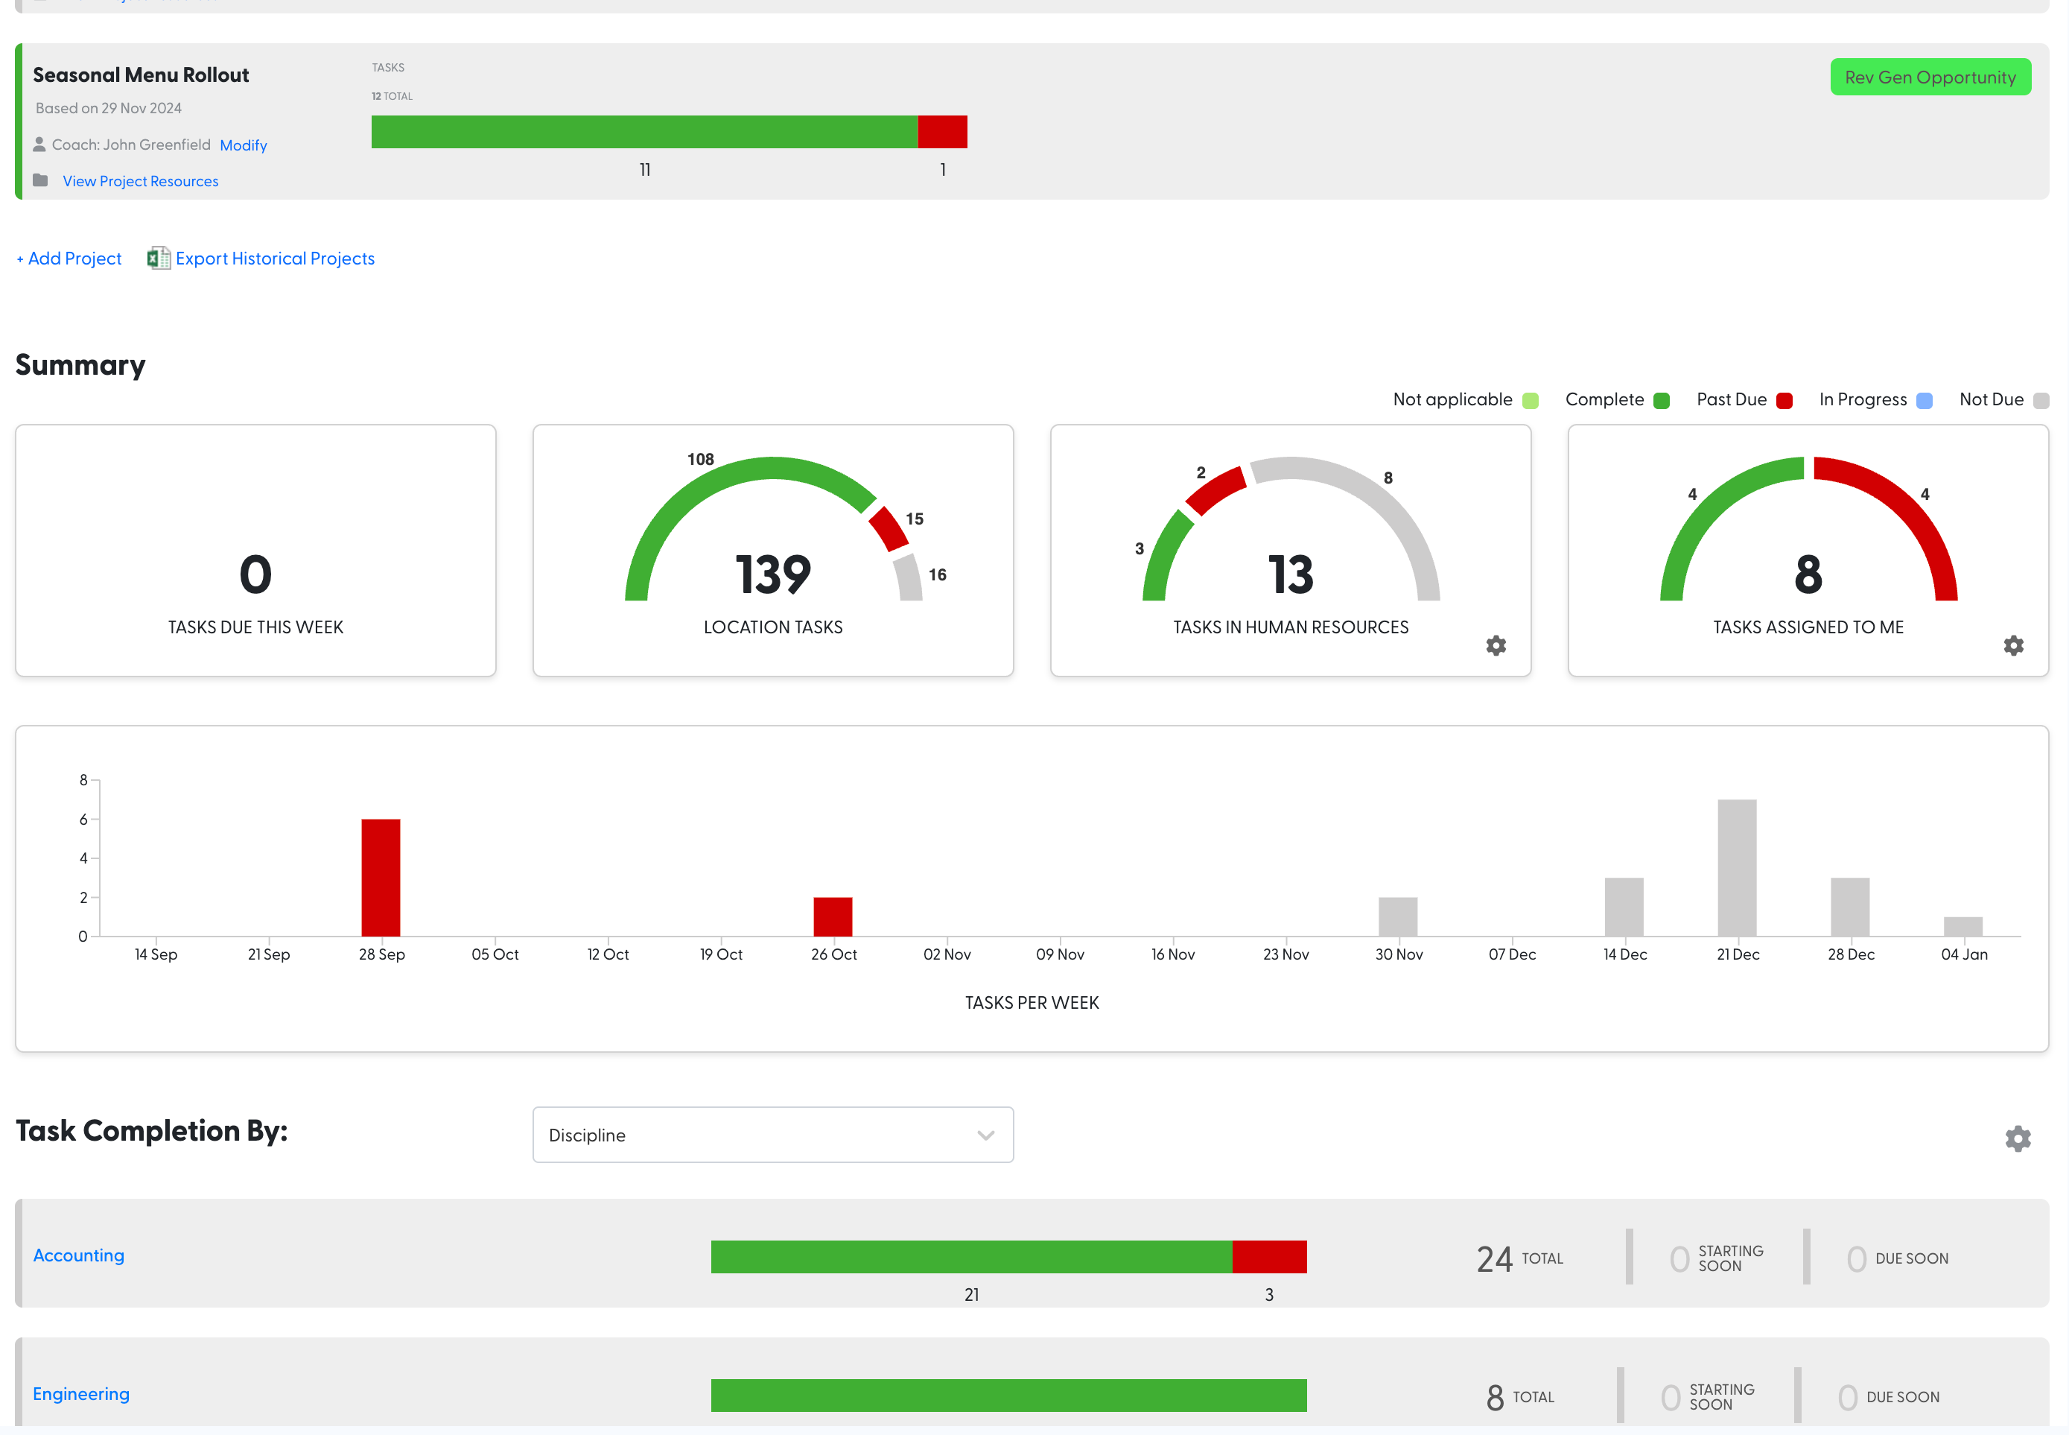This screenshot has height=1435, width=2069.
Task: Open the gear settings on Tasks in Human Resources card
Action: pyautogui.click(x=1495, y=645)
